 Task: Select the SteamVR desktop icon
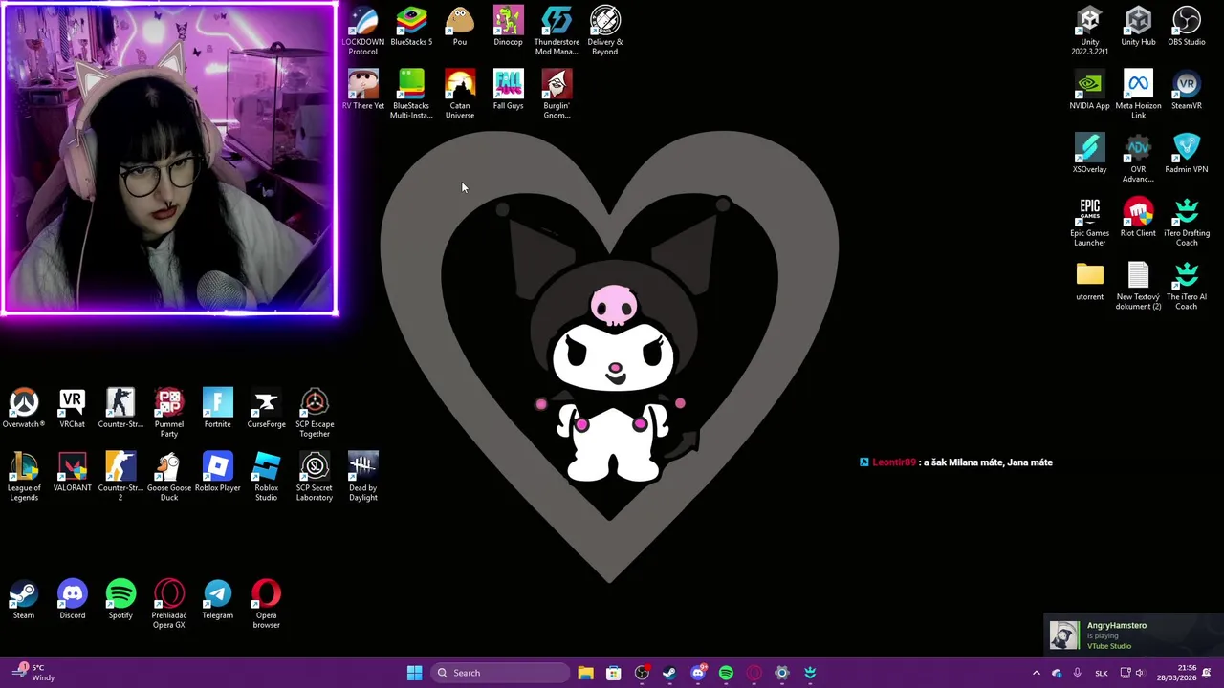pos(1187,90)
